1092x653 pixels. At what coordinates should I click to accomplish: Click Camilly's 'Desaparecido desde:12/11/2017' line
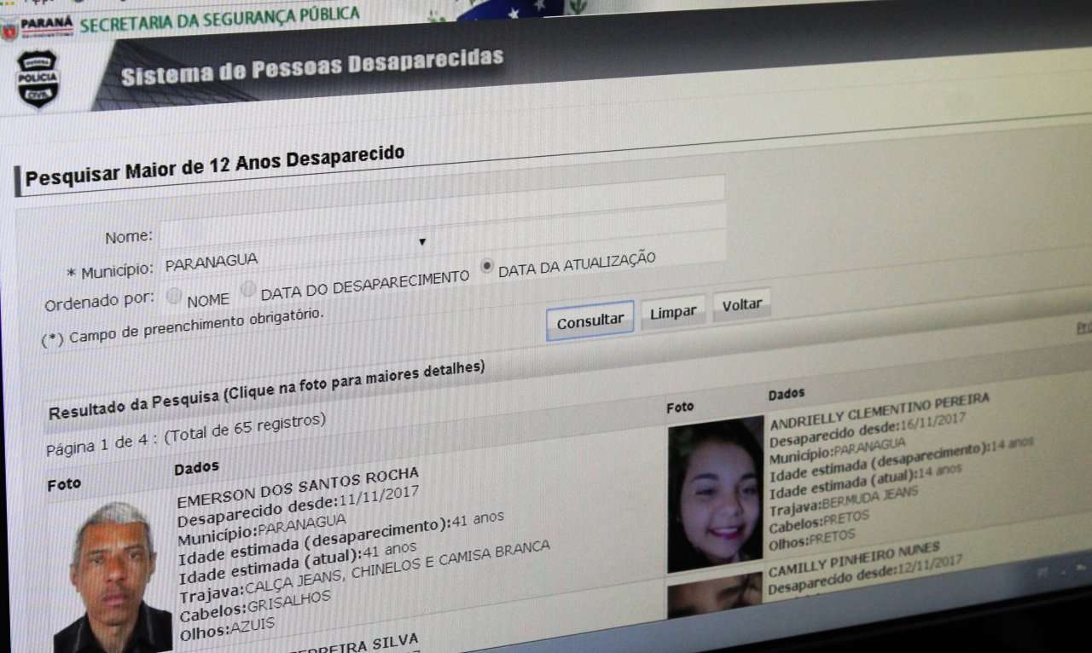pyautogui.click(x=865, y=575)
